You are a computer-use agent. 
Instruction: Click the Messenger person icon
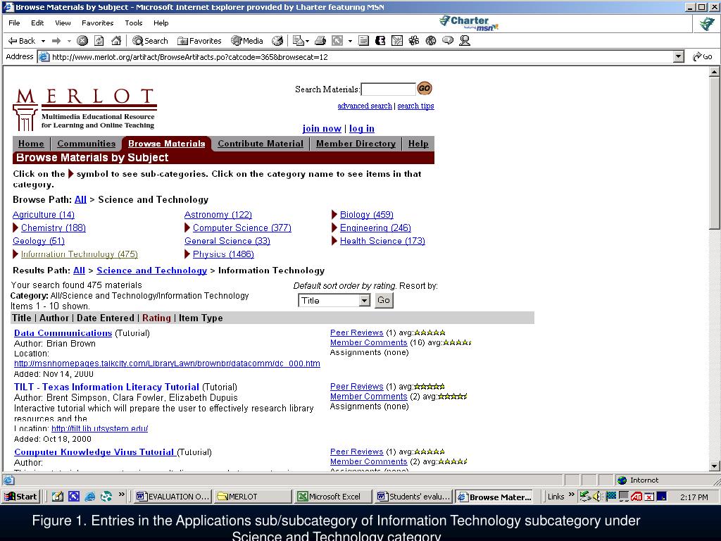[x=465, y=41]
